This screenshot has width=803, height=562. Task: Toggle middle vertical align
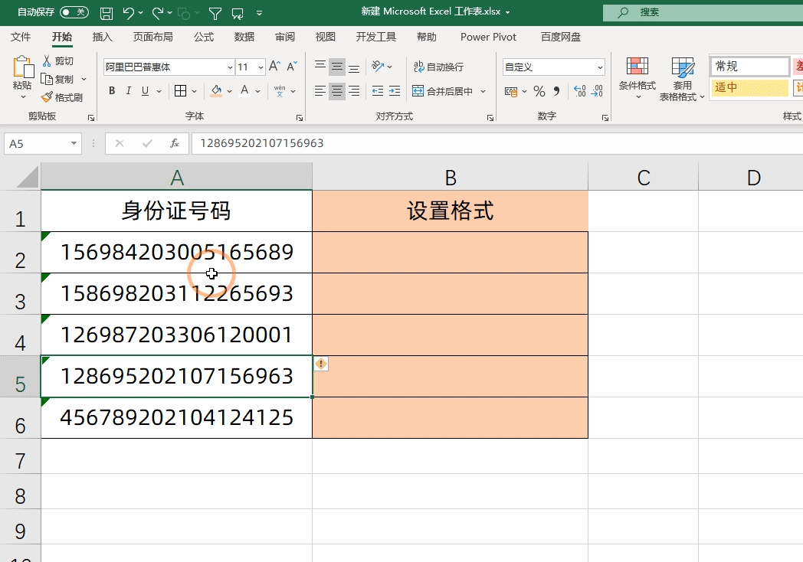pos(337,66)
